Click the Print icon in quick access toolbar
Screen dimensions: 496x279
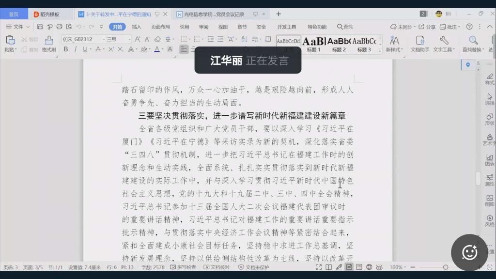click(x=59, y=27)
